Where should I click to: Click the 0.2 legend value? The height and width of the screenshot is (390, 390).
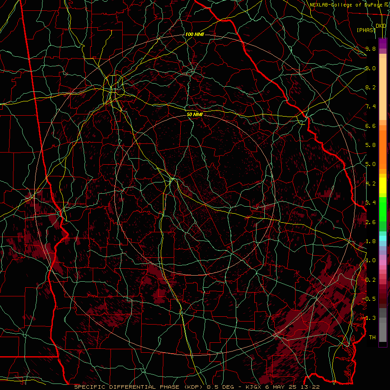[x=370, y=279]
